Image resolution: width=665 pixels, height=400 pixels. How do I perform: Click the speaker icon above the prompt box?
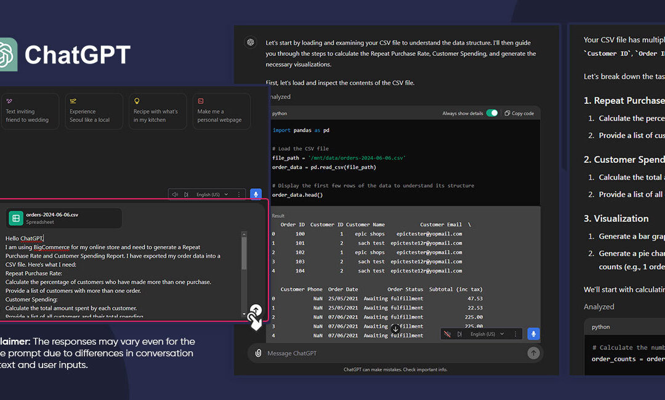(175, 194)
